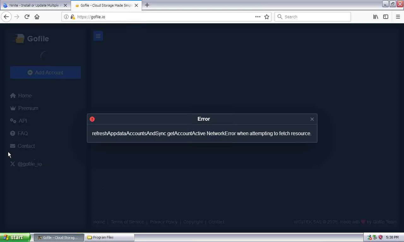The width and height of the screenshot is (404, 242).
Task: Dismiss the Error dialog with its X
Action: (312, 119)
